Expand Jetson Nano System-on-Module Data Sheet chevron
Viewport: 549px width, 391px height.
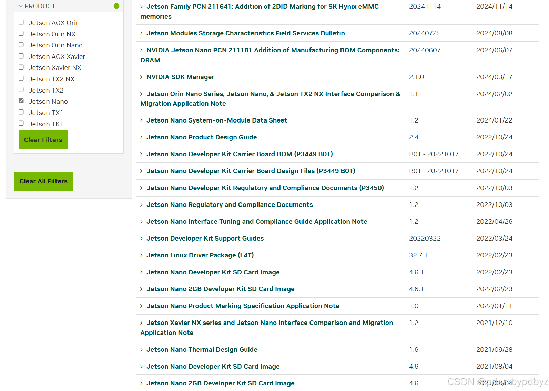(x=141, y=120)
